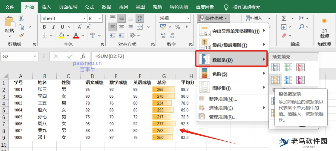Click the insert function fx icon
Screen dimensions: 336x151
83,57
